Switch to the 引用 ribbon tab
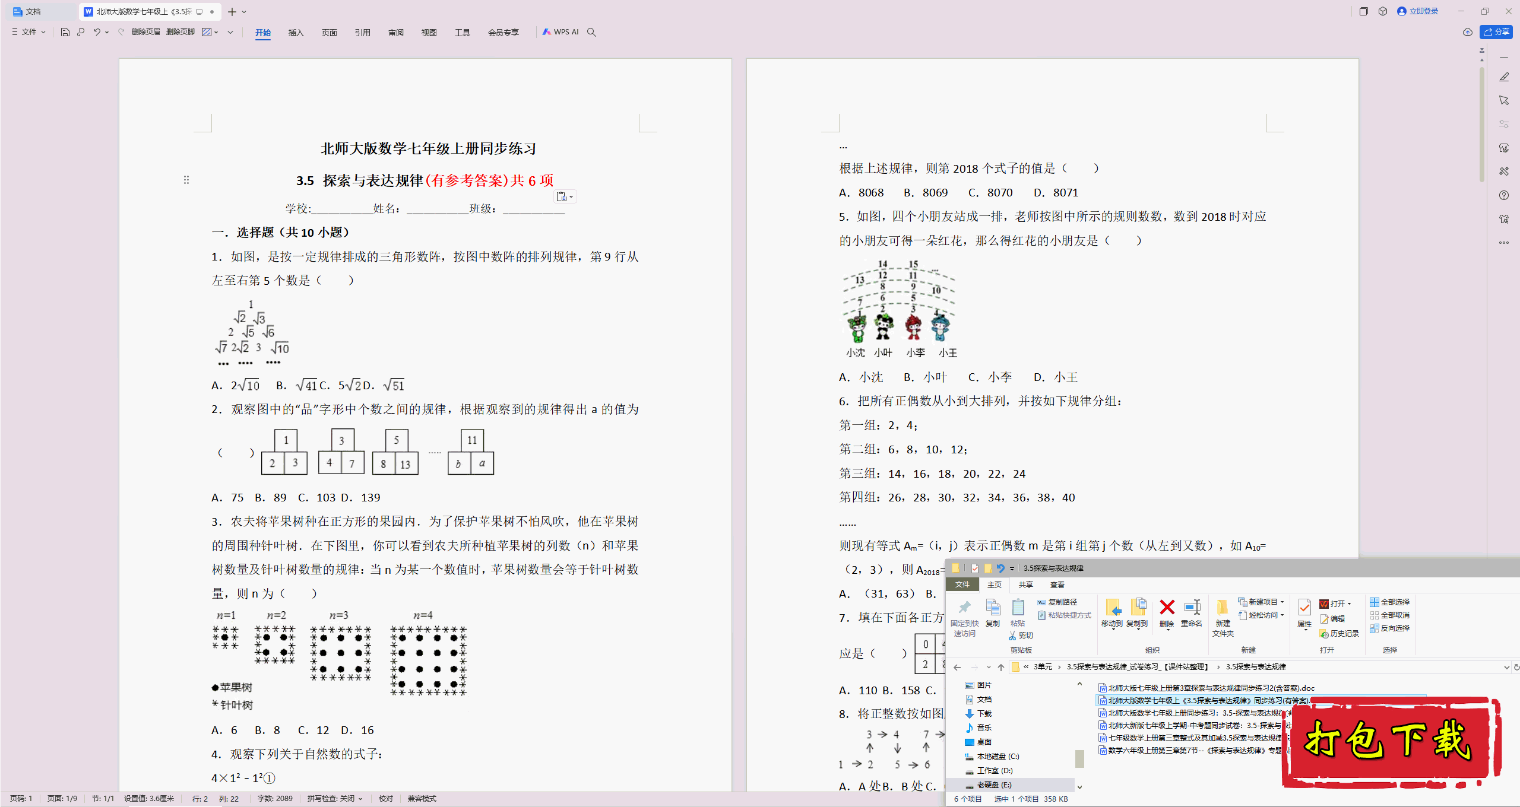The width and height of the screenshot is (1520, 807). [362, 33]
